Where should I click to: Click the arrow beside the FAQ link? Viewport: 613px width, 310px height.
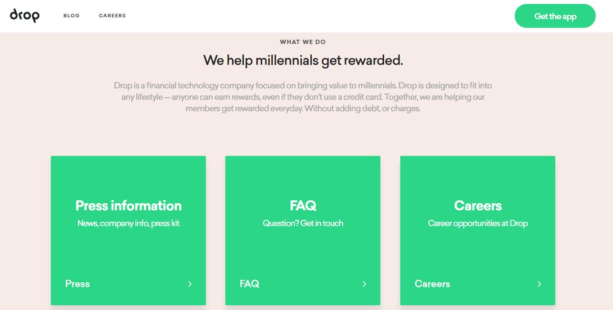coord(365,284)
